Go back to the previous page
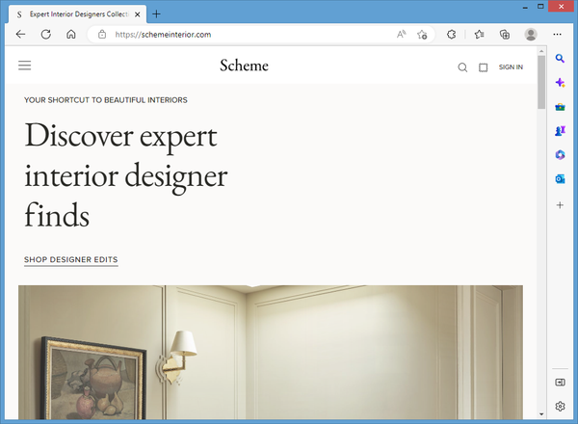578x424 pixels. 20,35
